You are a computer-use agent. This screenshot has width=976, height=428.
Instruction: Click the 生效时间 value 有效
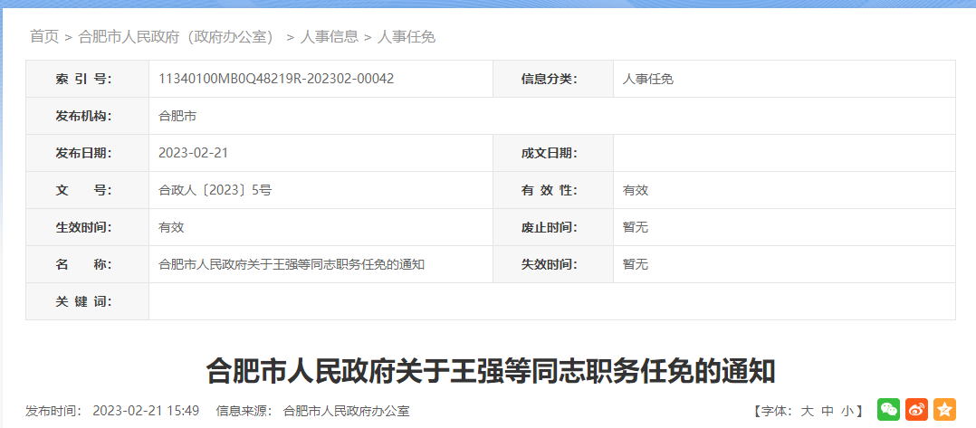pyautogui.click(x=172, y=228)
